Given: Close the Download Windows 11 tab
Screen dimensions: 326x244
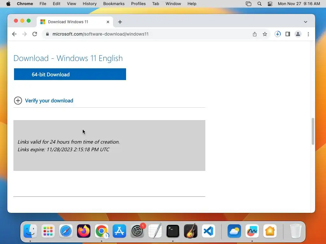Looking at the screenshot, I should (108, 22).
